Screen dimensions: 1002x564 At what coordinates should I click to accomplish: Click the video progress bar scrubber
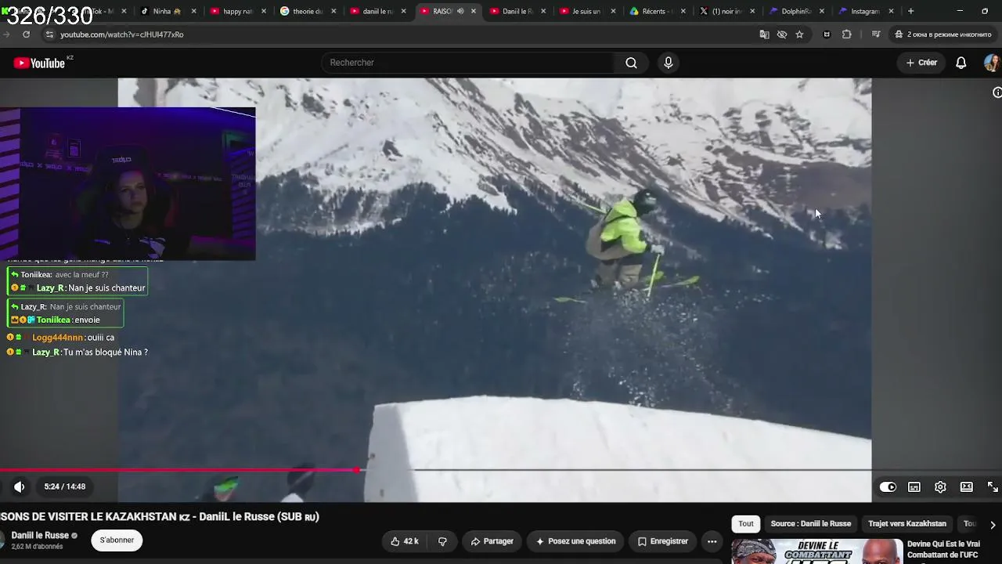click(357, 470)
